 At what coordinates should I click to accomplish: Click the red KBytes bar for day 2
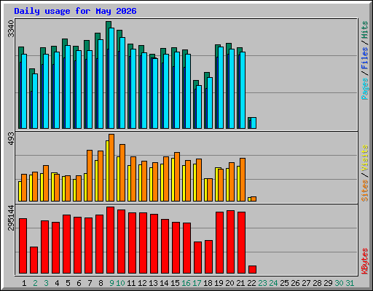pyautogui.click(x=34, y=260)
